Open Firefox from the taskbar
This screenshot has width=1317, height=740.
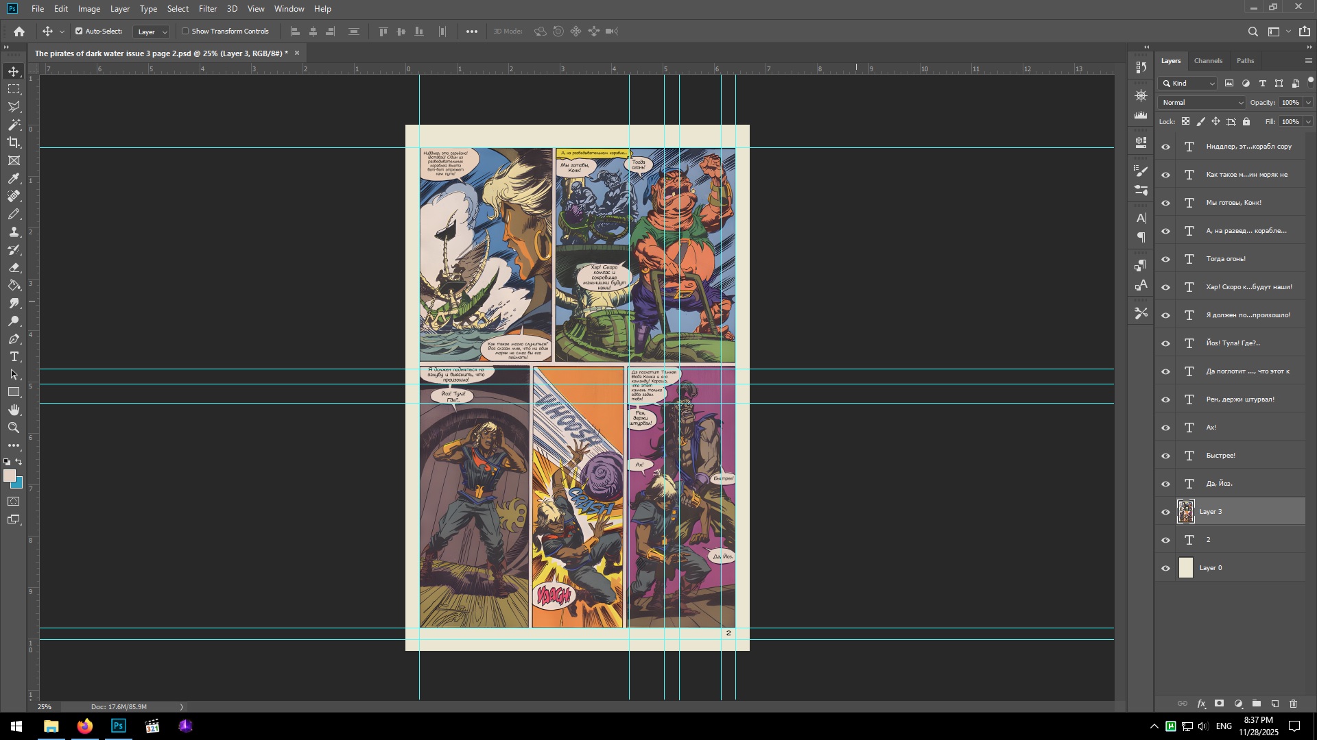click(85, 726)
